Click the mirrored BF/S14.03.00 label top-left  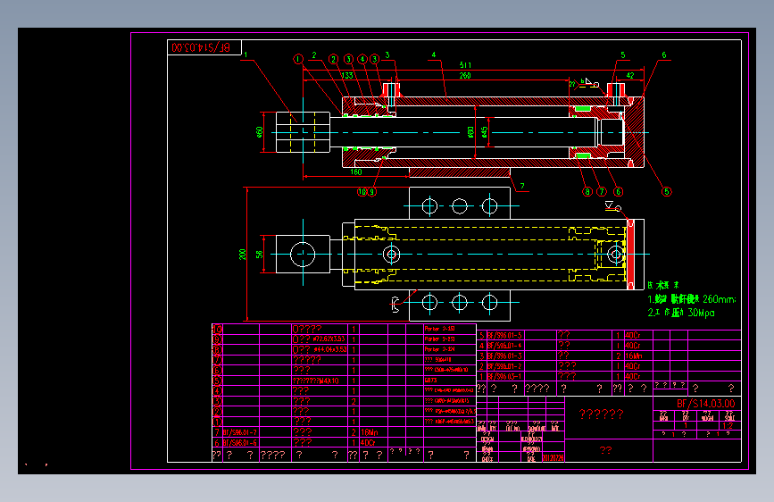pyautogui.click(x=201, y=47)
